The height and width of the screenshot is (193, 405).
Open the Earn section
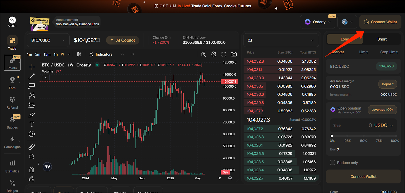[12, 83]
